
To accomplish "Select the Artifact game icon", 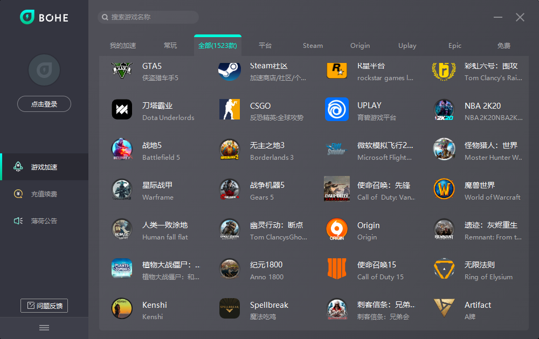I will (x=444, y=308).
